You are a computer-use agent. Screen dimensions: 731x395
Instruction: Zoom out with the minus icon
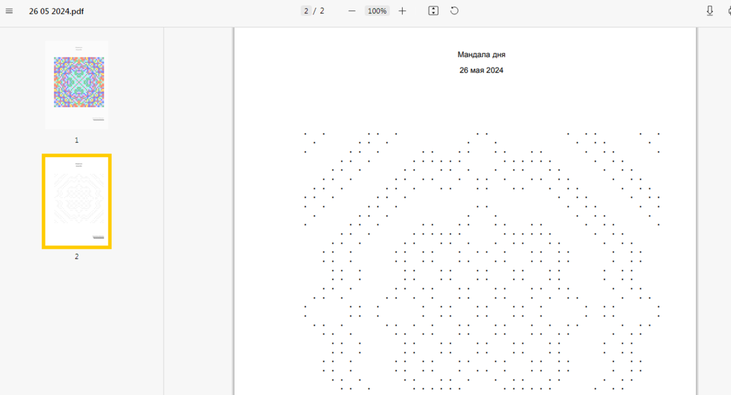click(351, 11)
